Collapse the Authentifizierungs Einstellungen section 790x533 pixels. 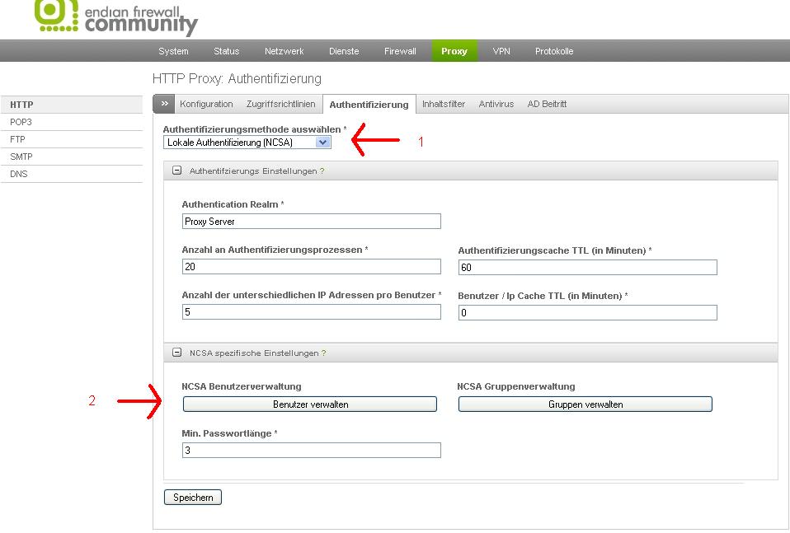tap(176, 171)
